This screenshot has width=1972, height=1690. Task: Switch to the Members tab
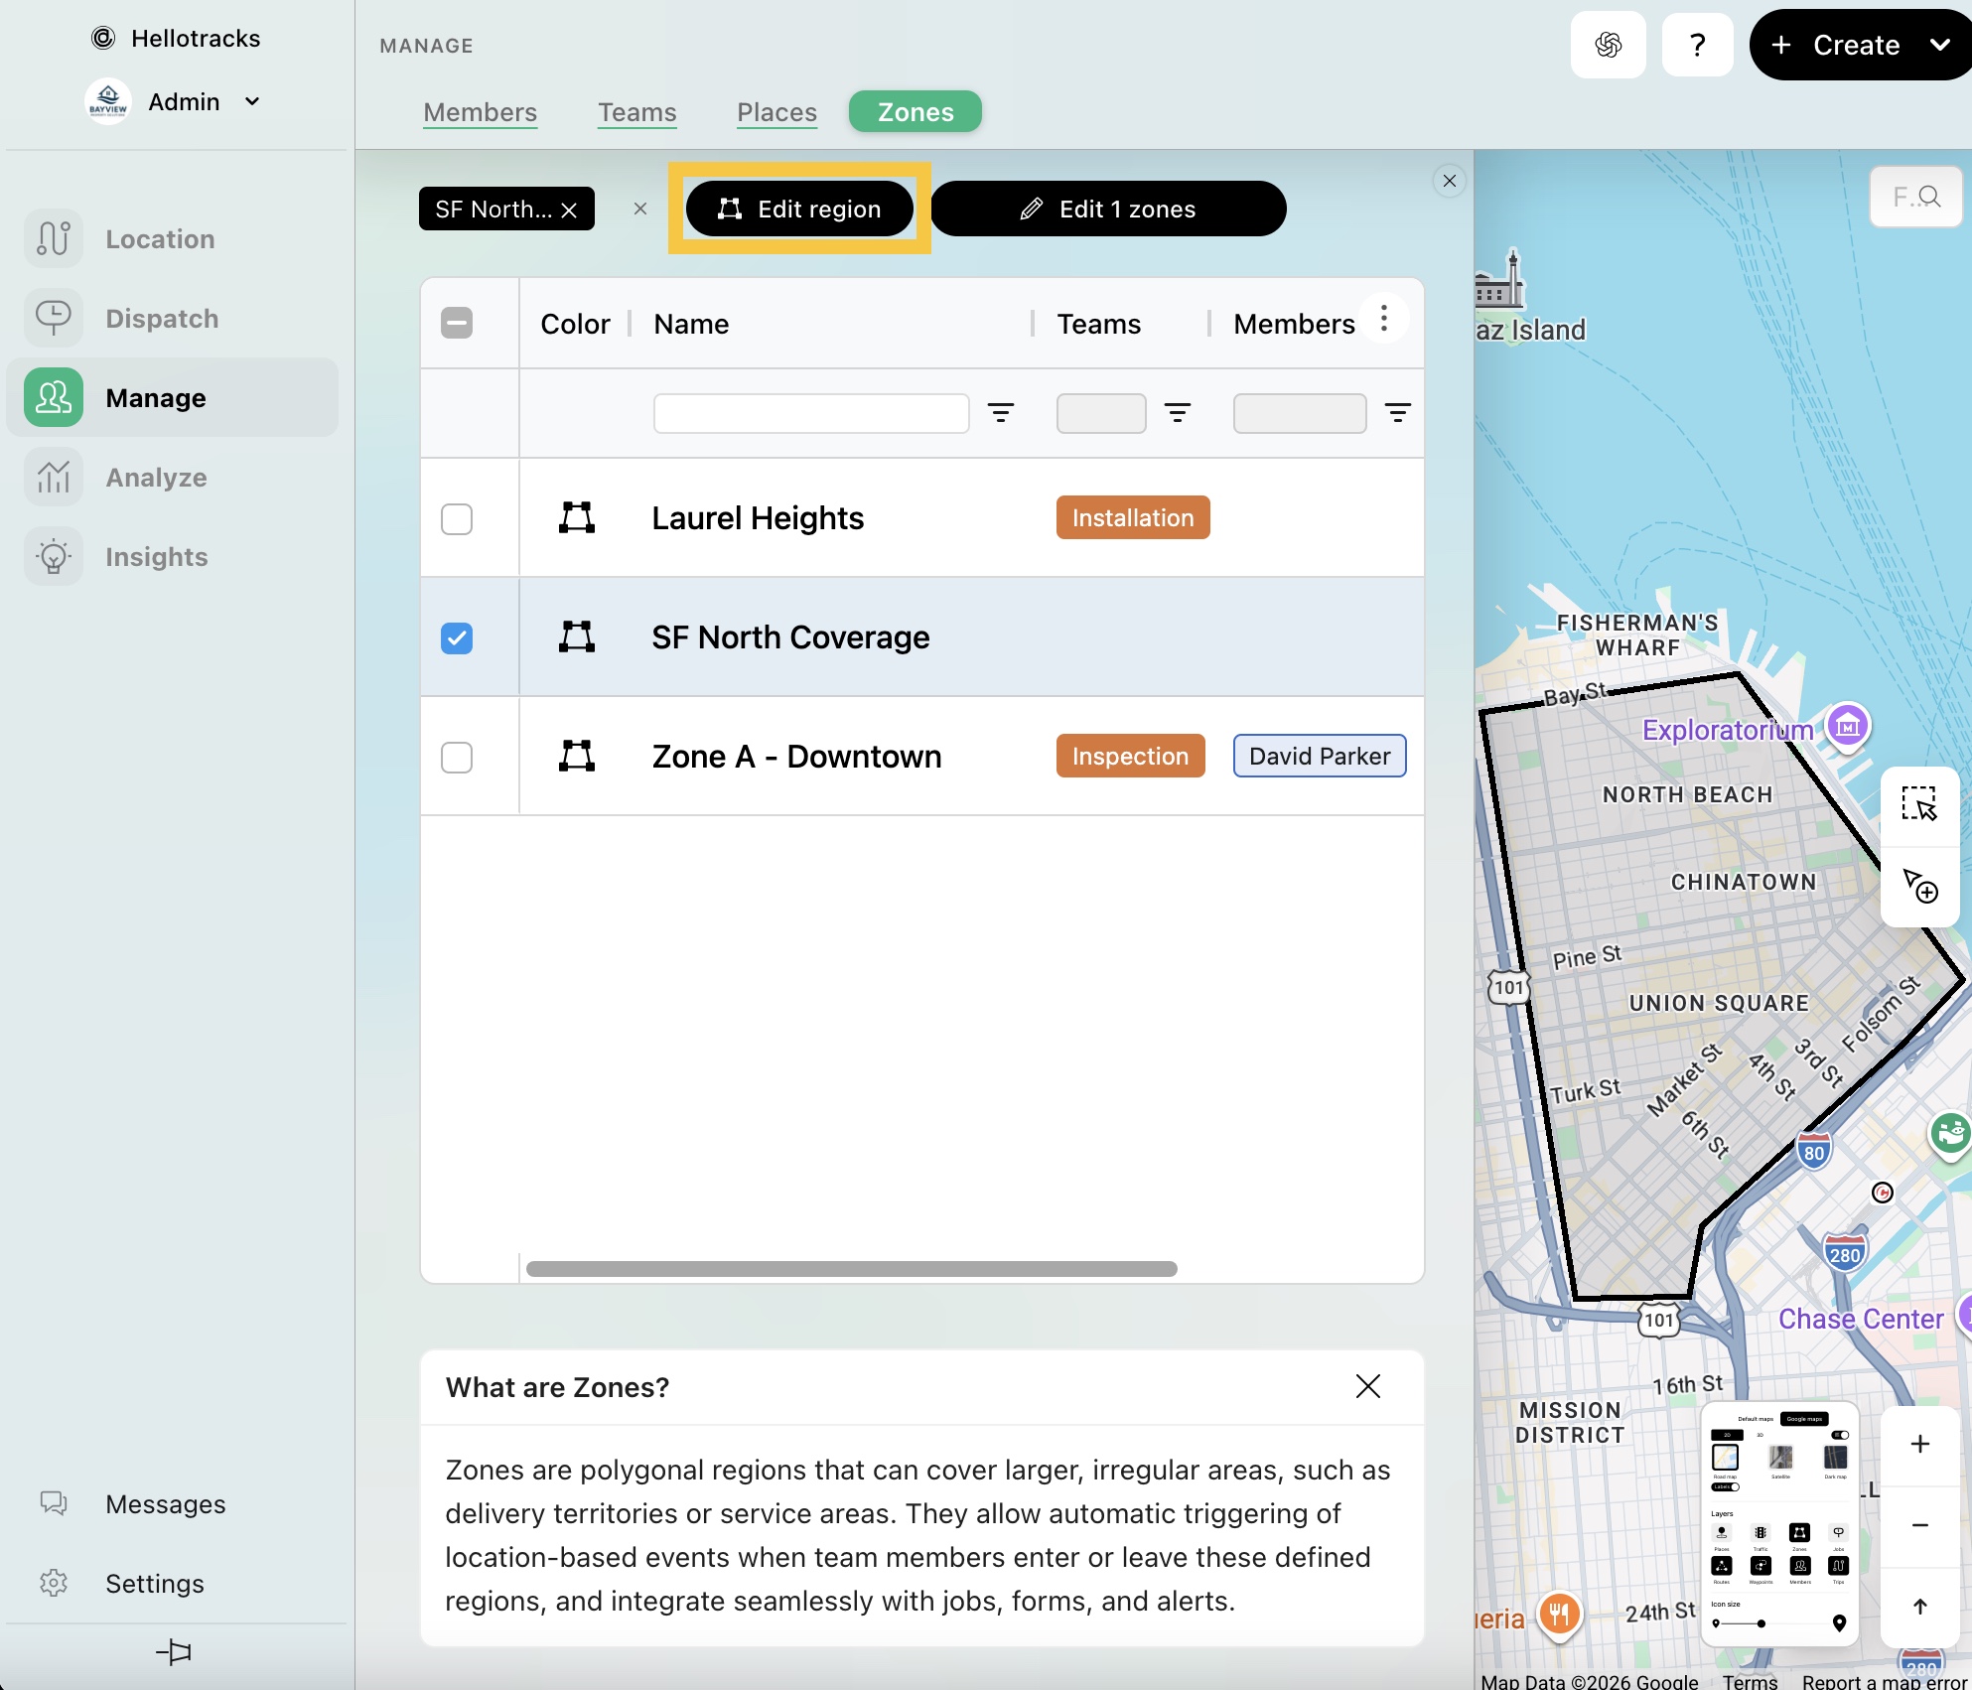480,112
